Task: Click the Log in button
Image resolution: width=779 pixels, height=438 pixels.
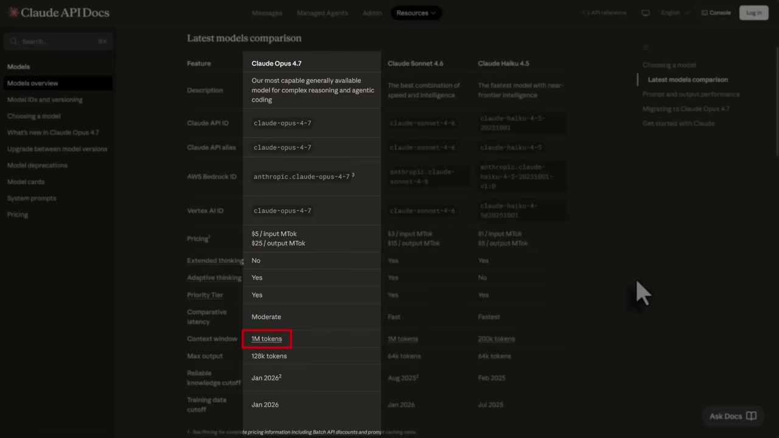Action: point(754,13)
